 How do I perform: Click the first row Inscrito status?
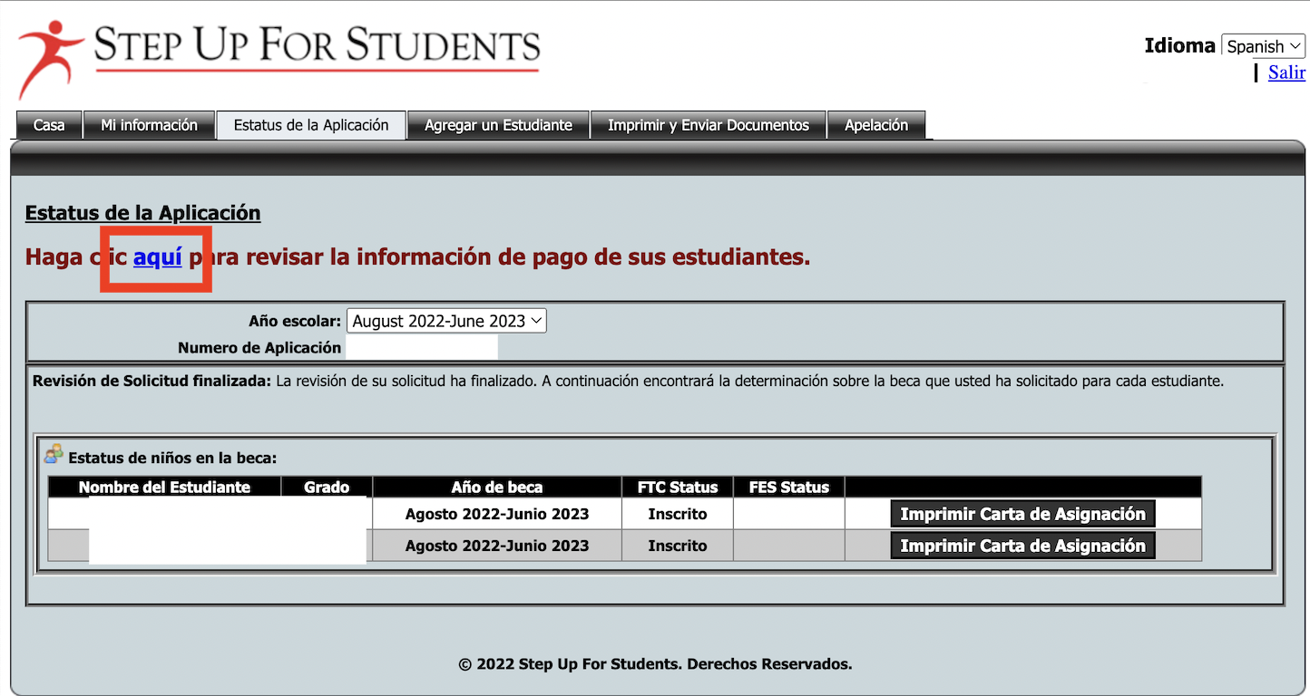point(678,514)
